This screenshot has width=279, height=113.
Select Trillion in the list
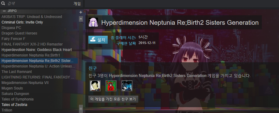(7, 110)
